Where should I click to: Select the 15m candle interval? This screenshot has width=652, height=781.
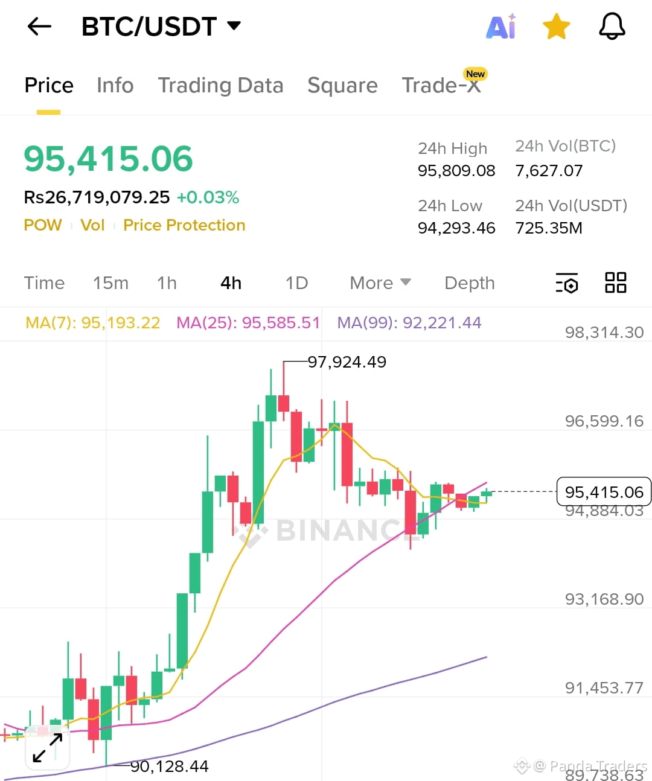110,282
